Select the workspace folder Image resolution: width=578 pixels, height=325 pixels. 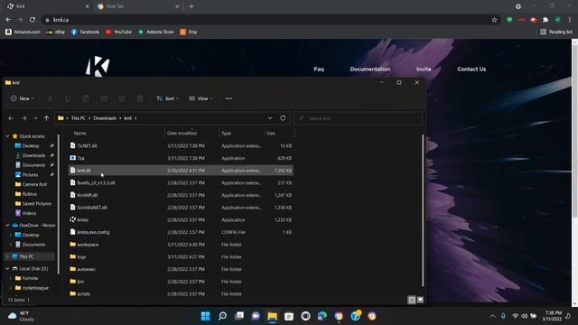181,245
